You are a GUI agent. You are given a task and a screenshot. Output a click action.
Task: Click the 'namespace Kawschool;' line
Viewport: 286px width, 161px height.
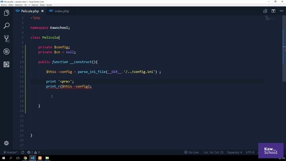(50, 28)
